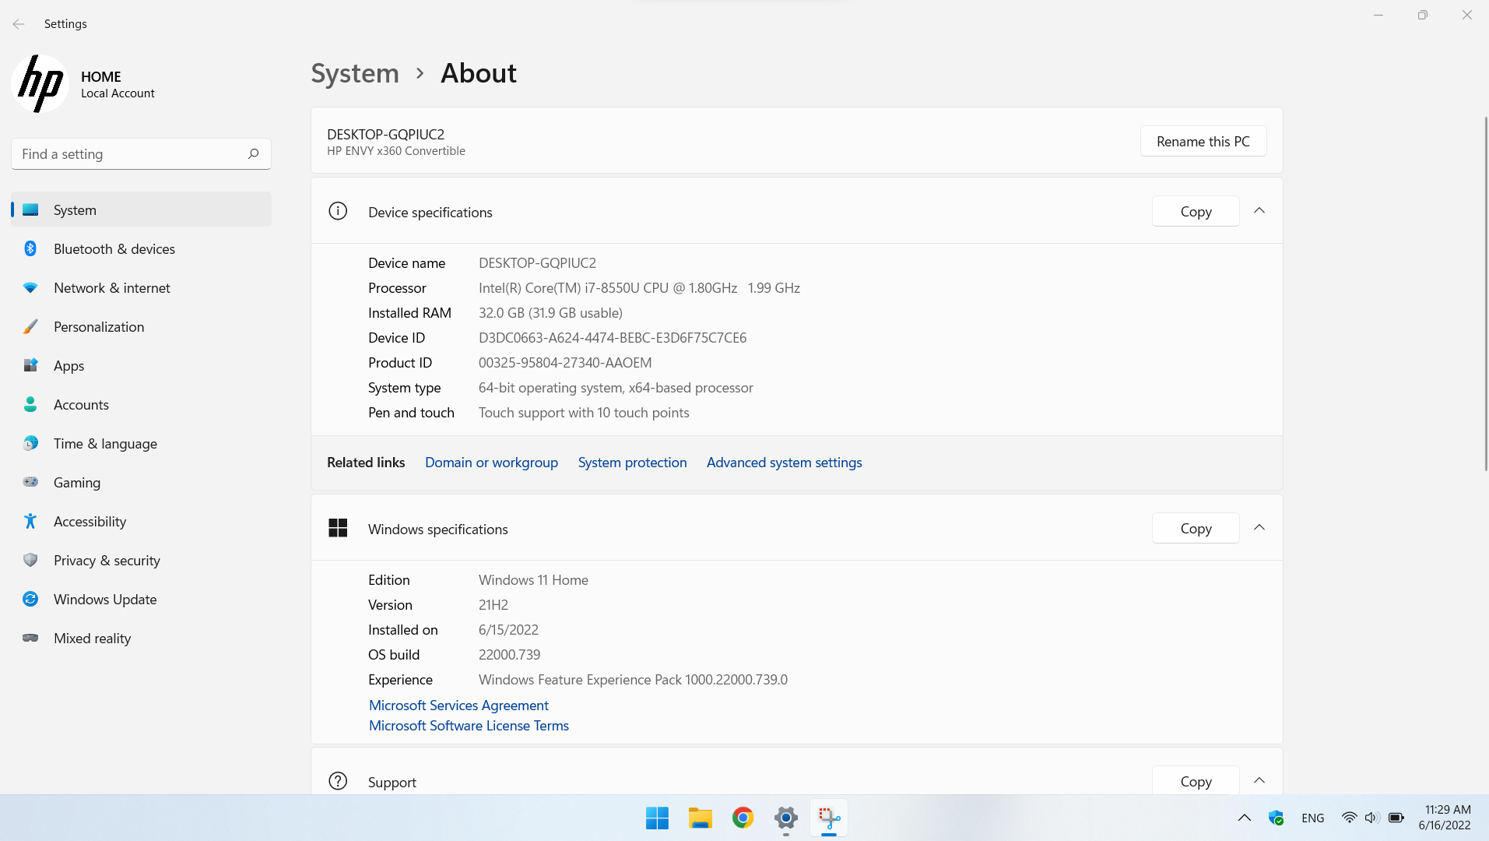
Task: Open Time & language settings
Action: point(142,443)
